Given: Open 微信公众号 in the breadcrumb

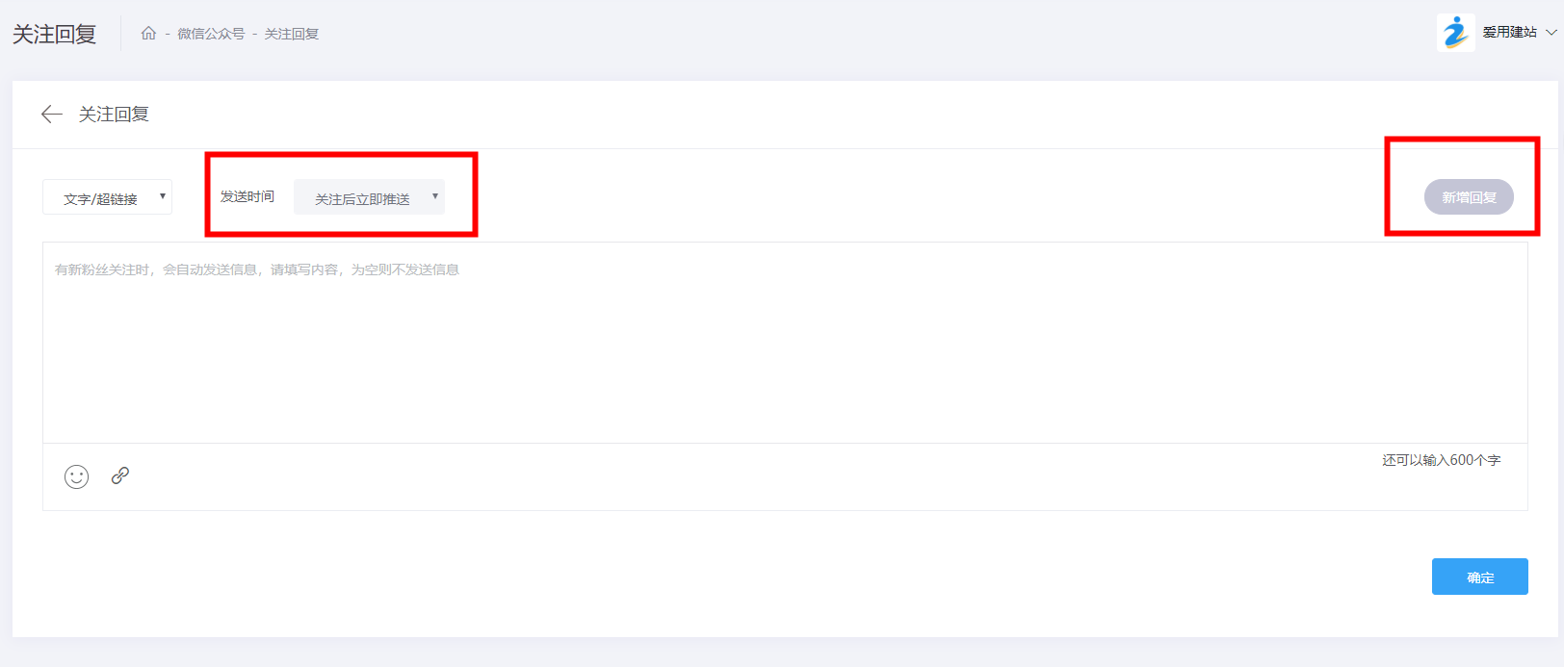Looking at the screenshot, I should click(x=211, y=34).
